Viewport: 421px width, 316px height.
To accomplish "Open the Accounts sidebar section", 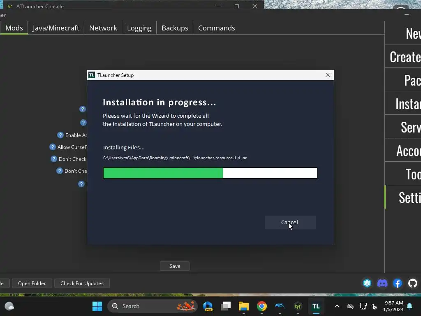I will pos(403,150).
